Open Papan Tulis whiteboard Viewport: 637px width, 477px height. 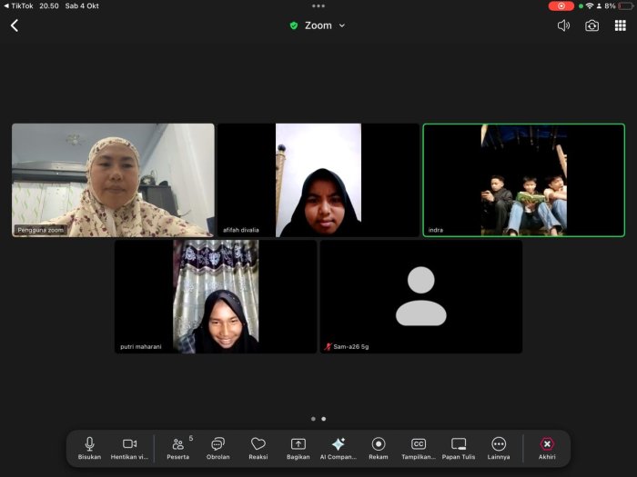pyautogui.click(x=459, y=446)
